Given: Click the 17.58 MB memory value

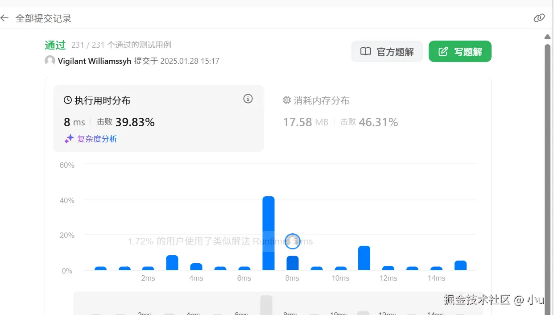Looking at the screenshot, I should pos(306,122).
